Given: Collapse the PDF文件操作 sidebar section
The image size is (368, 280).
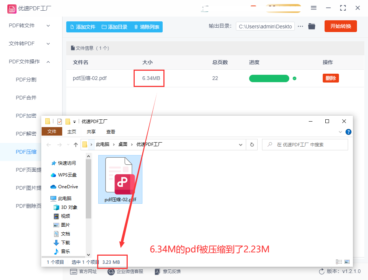Looking at the screenshot, I should coord(29,62).
